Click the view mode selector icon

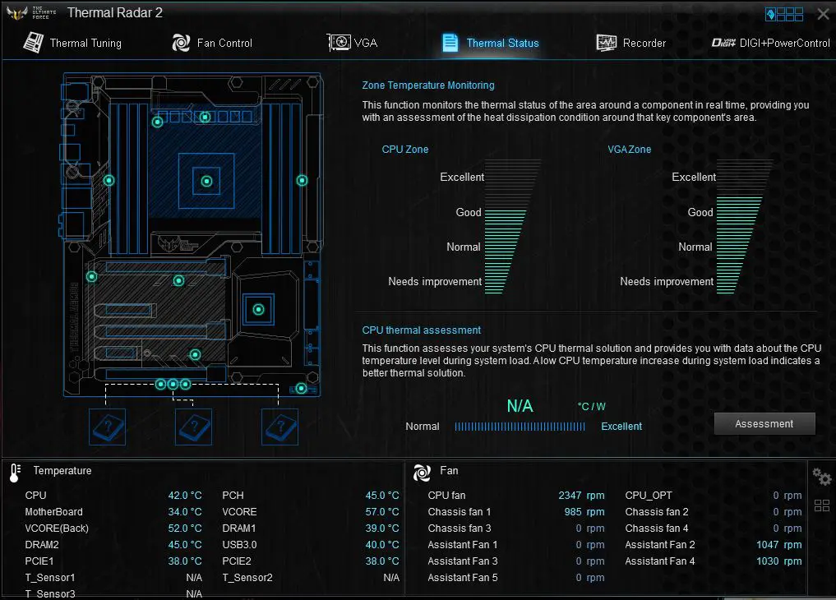coord(783,14)
